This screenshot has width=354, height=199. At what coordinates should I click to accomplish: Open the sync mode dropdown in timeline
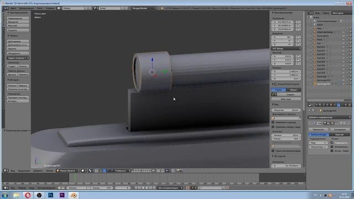tap(170, 188)
